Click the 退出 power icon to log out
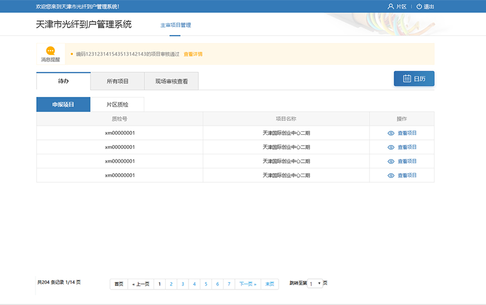Viewport: 486px width, 305px height. coord(419,6)
